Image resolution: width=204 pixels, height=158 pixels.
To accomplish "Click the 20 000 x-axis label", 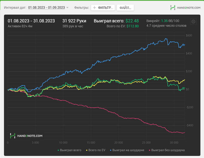I will point(119,143).
